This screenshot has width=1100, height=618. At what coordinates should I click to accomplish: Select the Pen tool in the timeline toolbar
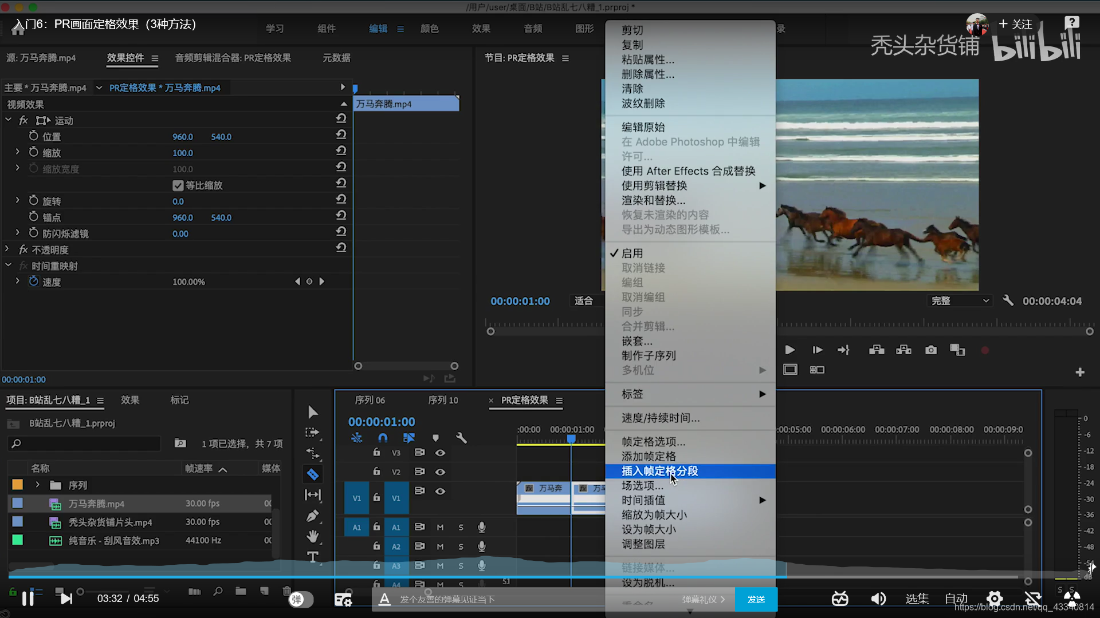312,516
